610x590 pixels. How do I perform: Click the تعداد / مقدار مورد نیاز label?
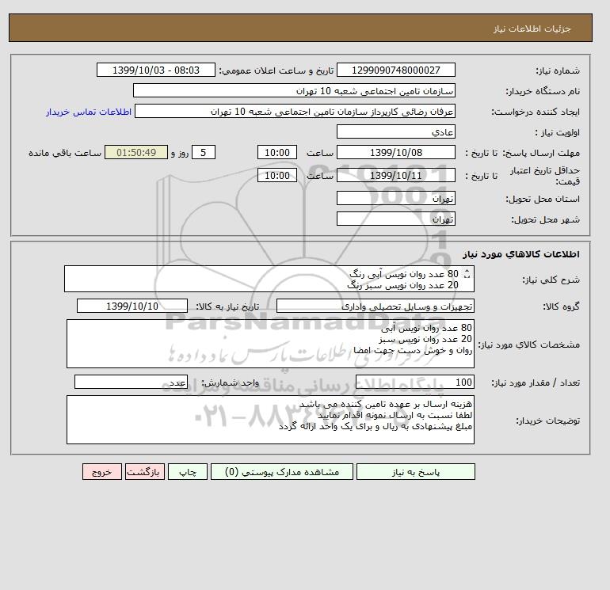pyautogui.click(x=536, y=383)
